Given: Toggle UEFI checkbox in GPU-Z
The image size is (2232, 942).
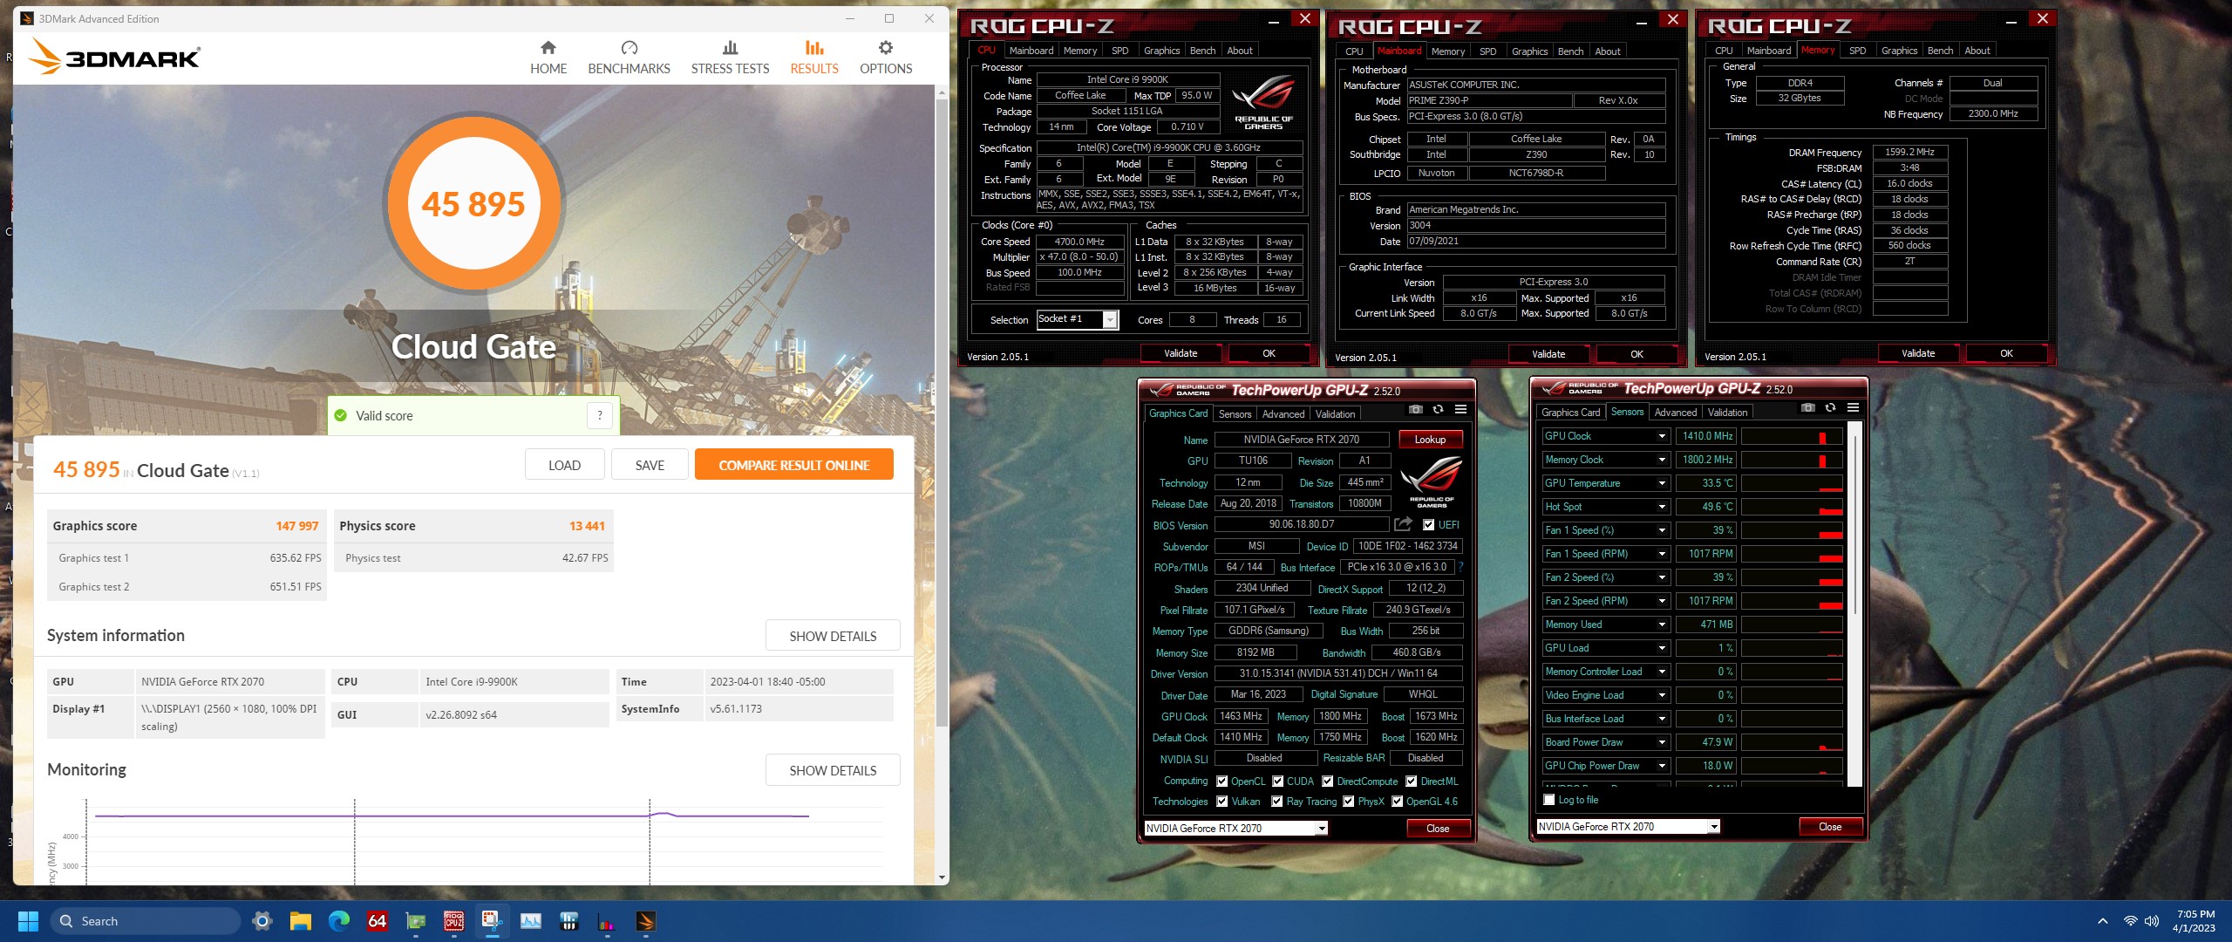Looking at the screenshot, I should click(x=1428, y=525).
